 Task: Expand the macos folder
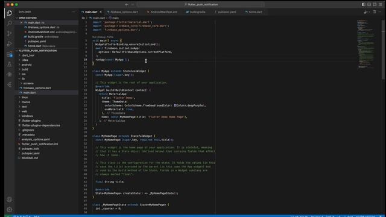point(26,102)
